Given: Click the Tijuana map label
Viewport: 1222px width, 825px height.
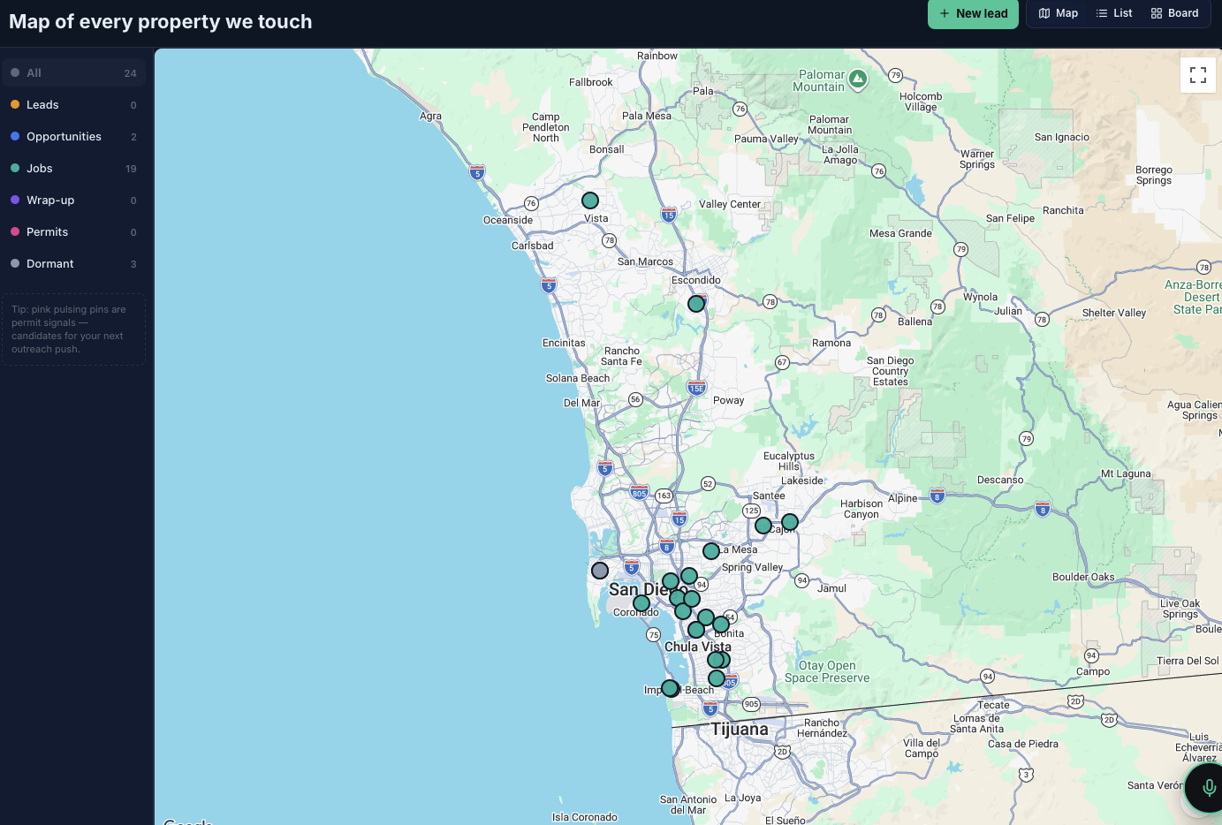Looking at the screenshot, I should pos(740,729).
